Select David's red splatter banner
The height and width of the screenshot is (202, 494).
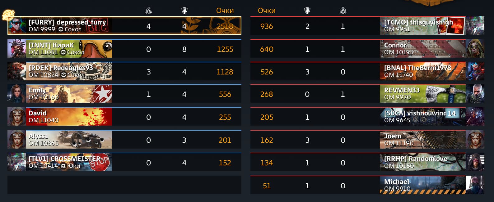pyautogui.click(x=69, y=117)
